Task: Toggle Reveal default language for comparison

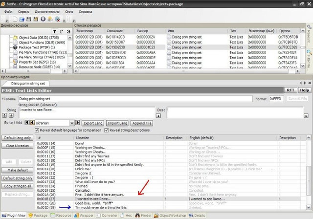Action: point(37,130)
